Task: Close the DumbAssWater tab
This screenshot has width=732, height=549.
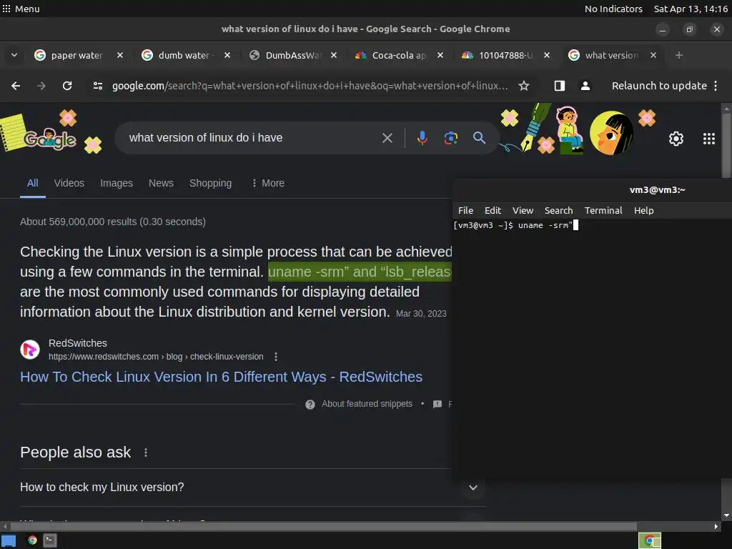Action: (x=334, y=55)
